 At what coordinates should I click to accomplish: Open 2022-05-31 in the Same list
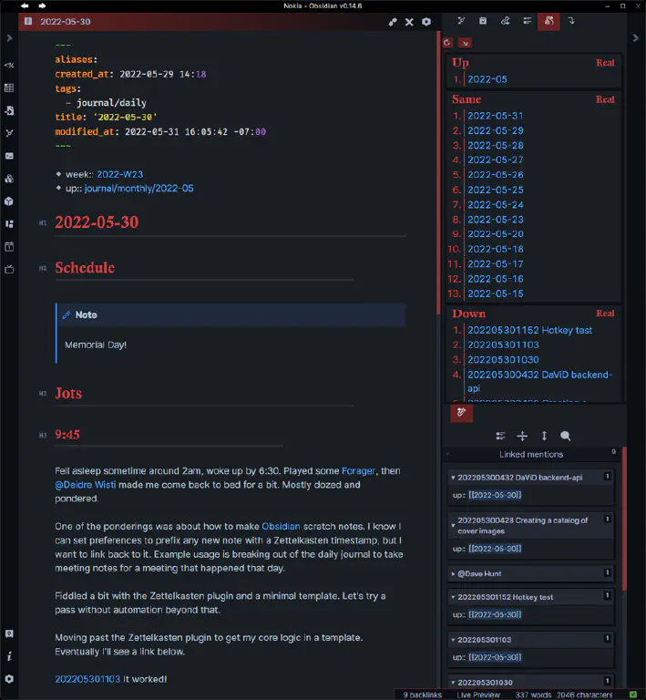coord(496,116)
